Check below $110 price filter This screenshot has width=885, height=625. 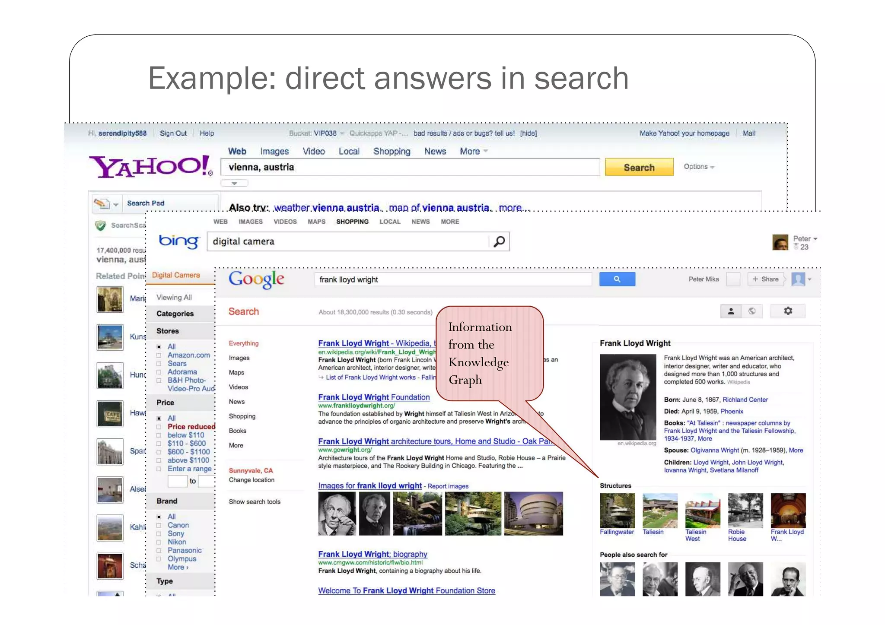[x=159, y=435]
